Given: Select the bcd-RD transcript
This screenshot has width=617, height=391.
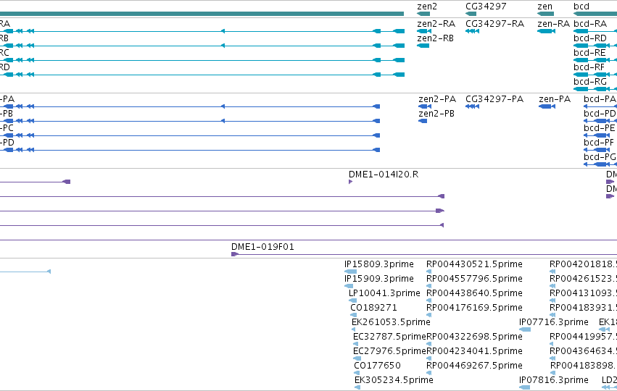Looking at the screenshot, I should point(595,46).
